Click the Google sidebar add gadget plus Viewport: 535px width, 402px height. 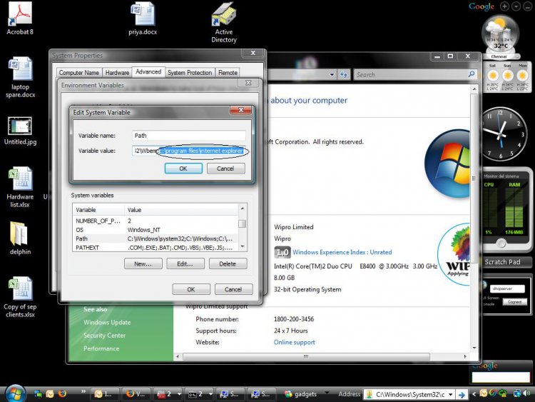point(504,6)
